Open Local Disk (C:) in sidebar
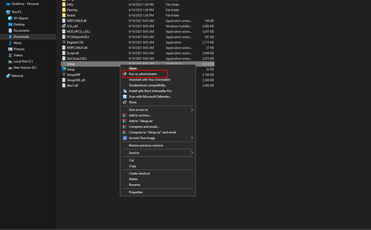The image size is (371, 230). coord(23,61)
